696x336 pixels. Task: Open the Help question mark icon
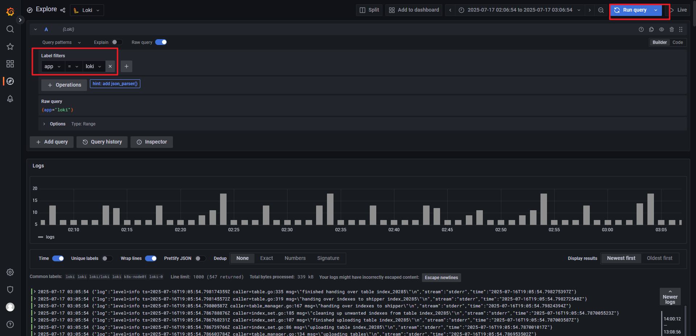pos(10,324)
